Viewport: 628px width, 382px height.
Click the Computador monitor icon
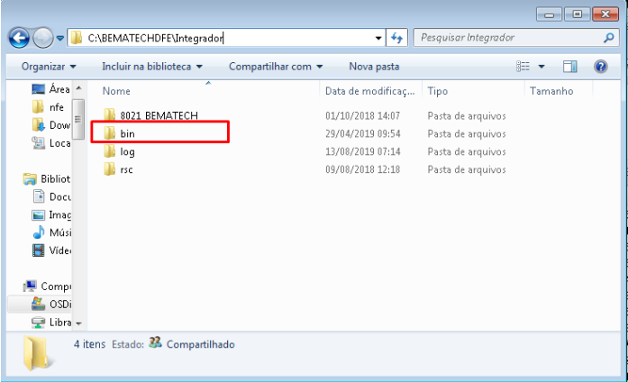tap(30, 286)
